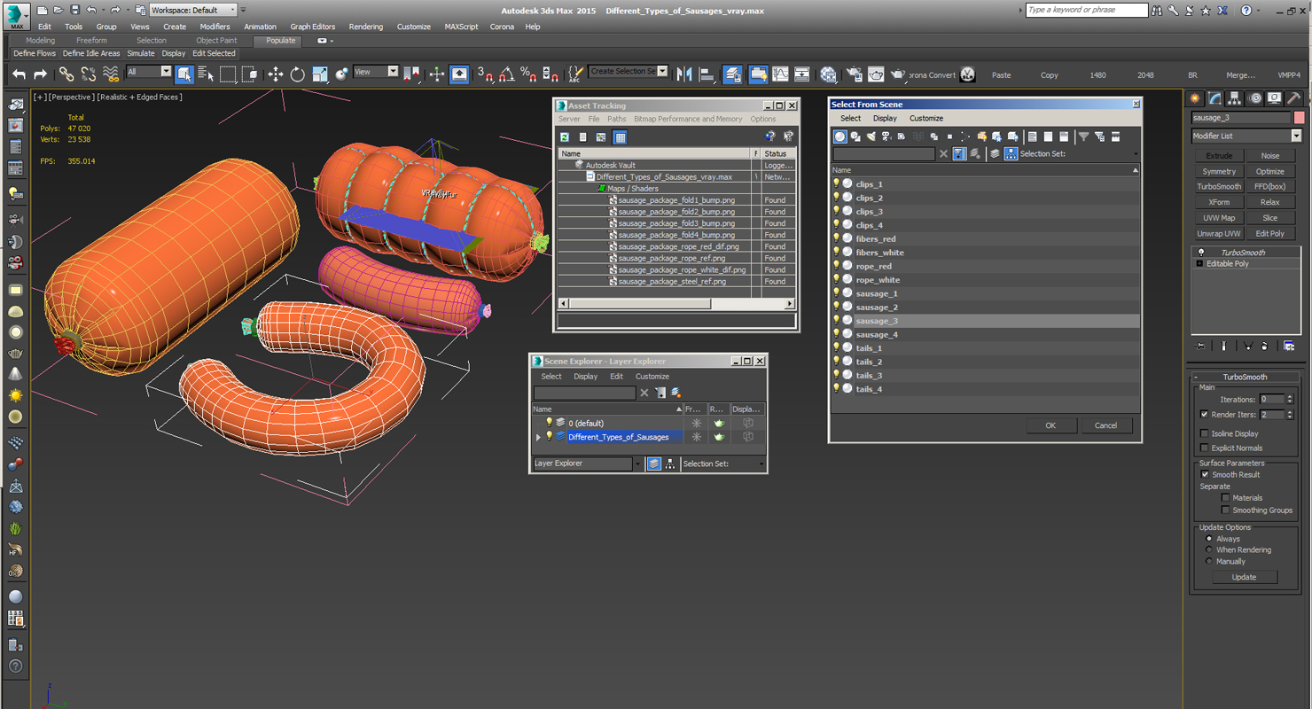Toggle the Percent Snap tool

[528, 74]
